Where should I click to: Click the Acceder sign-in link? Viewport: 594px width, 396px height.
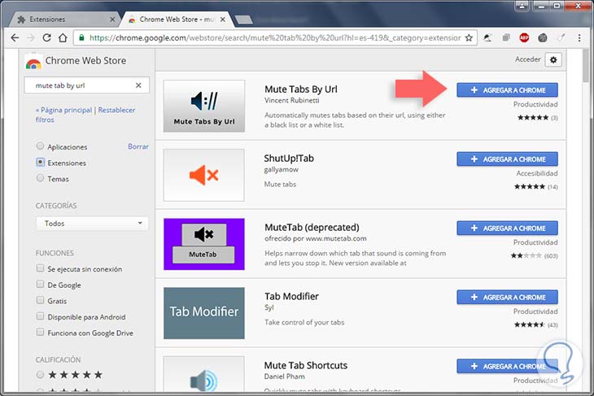pyautogui.click(x=527, y=59)
